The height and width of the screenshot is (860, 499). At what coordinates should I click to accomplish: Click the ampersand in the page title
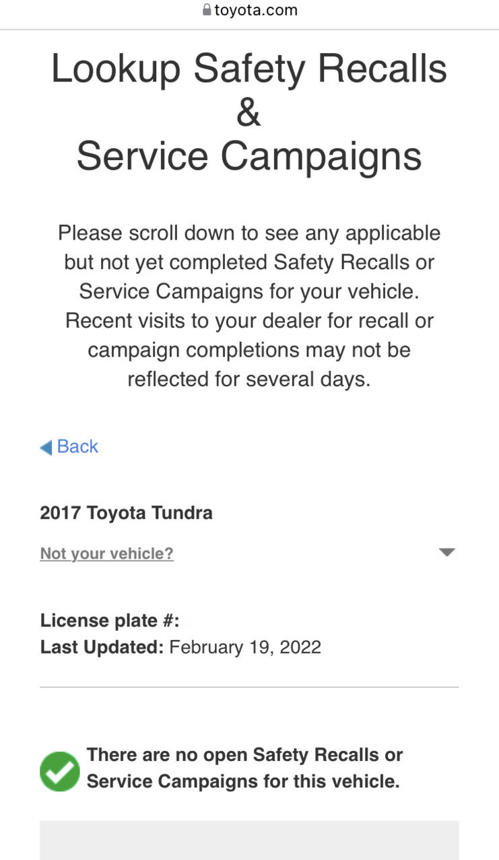point(248,112)
